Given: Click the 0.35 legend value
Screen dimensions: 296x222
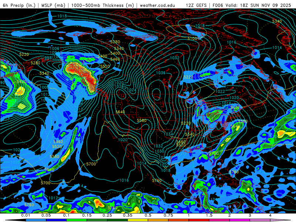Looking at the screenshot, I should coord(128,215).
